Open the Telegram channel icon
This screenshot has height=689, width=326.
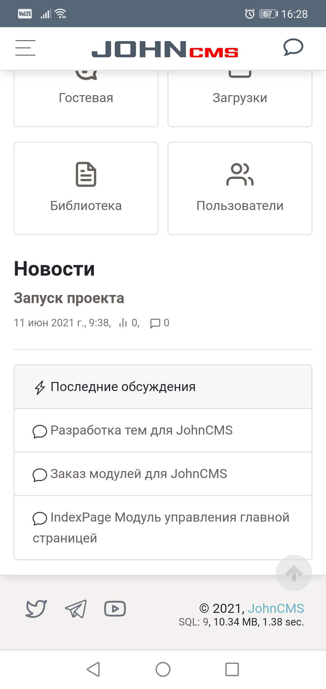coord(76,609)
